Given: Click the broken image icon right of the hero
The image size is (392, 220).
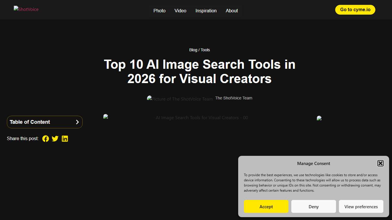Looking at the screenshot, I should 319,118.
